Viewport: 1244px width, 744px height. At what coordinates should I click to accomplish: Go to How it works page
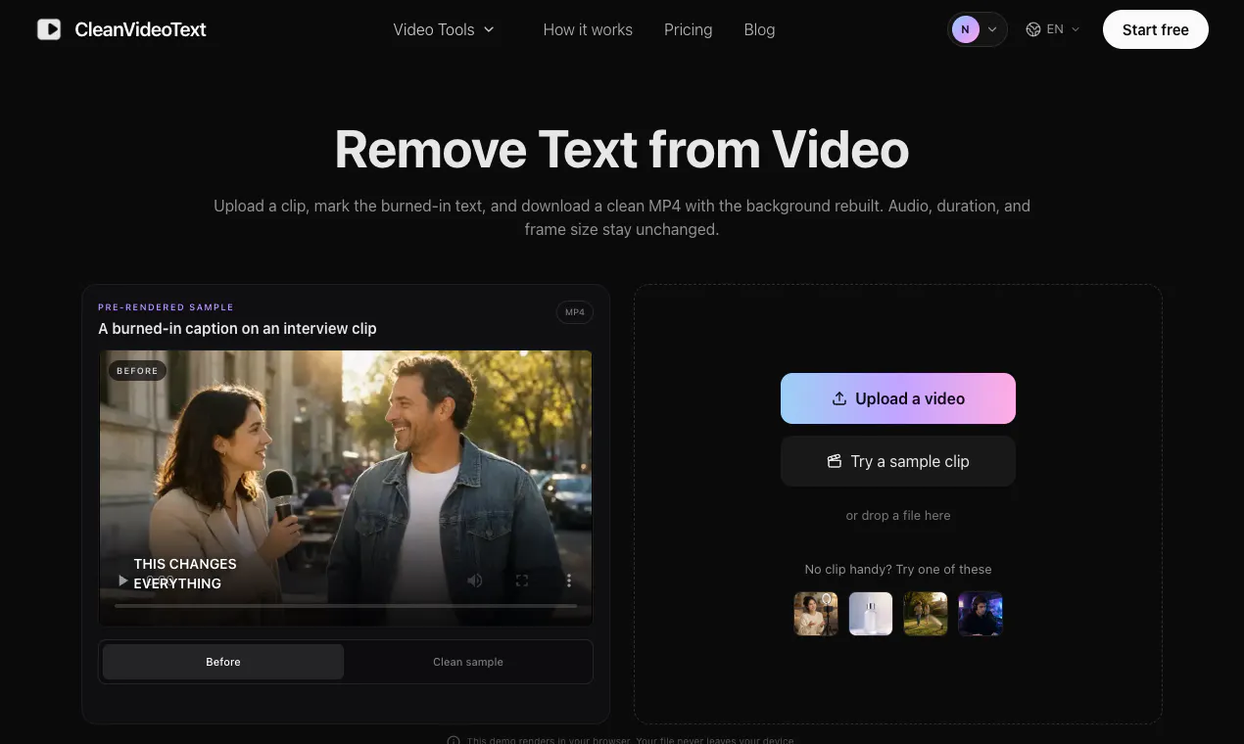point(588,29)
